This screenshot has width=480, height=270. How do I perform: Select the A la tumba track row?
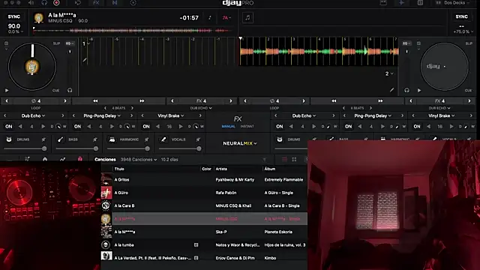coord(204,245)
